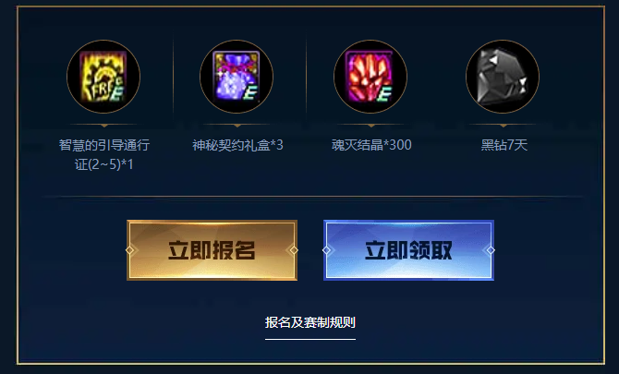Click the right diamond ornament on 立即报名
This screenshot has height=374, width=619.
pyautogui.click(x=294, y=250)
